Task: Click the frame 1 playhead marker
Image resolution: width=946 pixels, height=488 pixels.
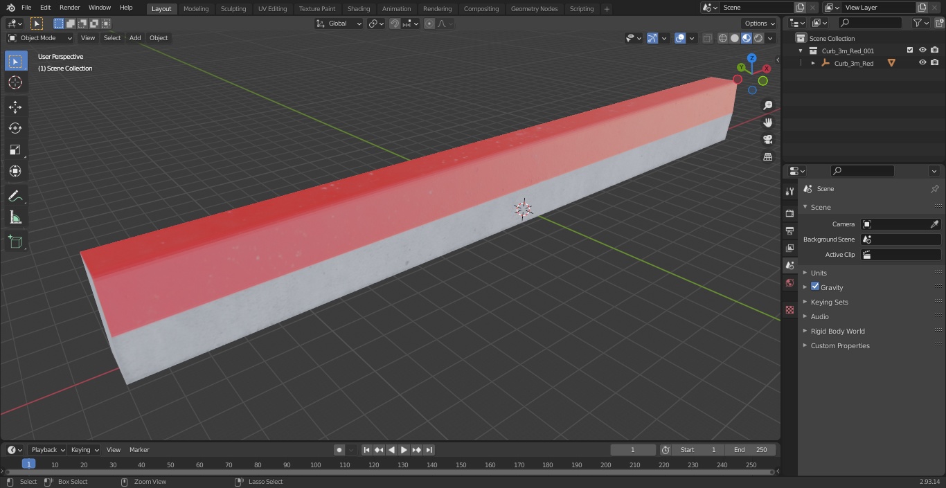Action: [28, 464]
